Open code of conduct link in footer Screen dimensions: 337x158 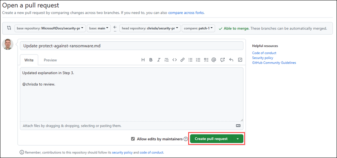151,153
